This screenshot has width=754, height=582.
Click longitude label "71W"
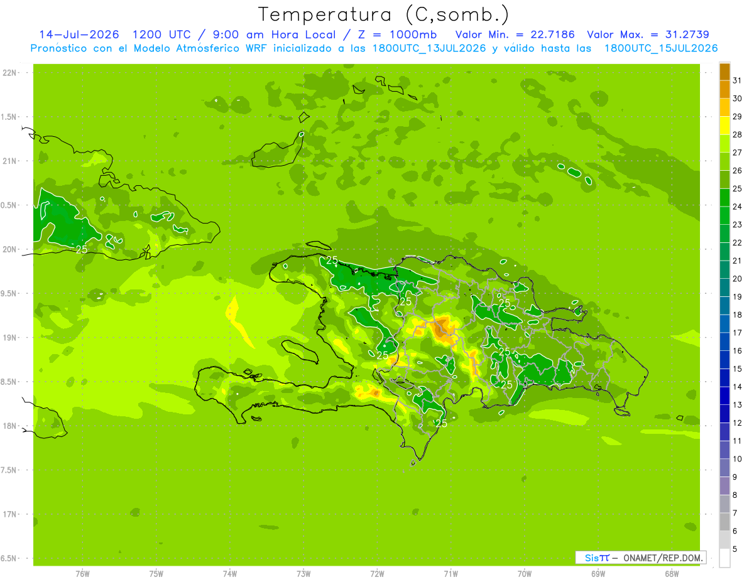(451, 573)
